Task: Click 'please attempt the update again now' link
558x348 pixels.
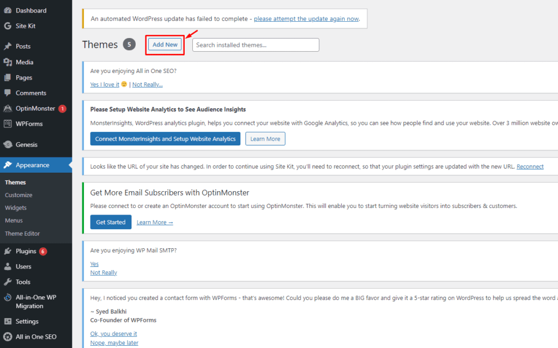Action: pos(306,19)
